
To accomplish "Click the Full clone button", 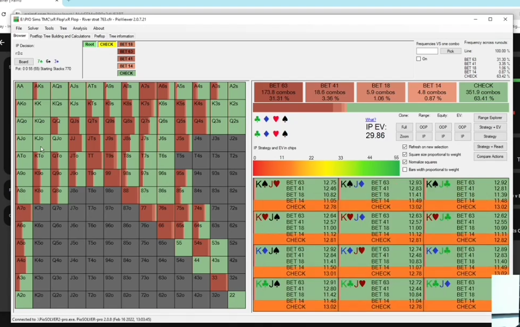I will 404,127.
